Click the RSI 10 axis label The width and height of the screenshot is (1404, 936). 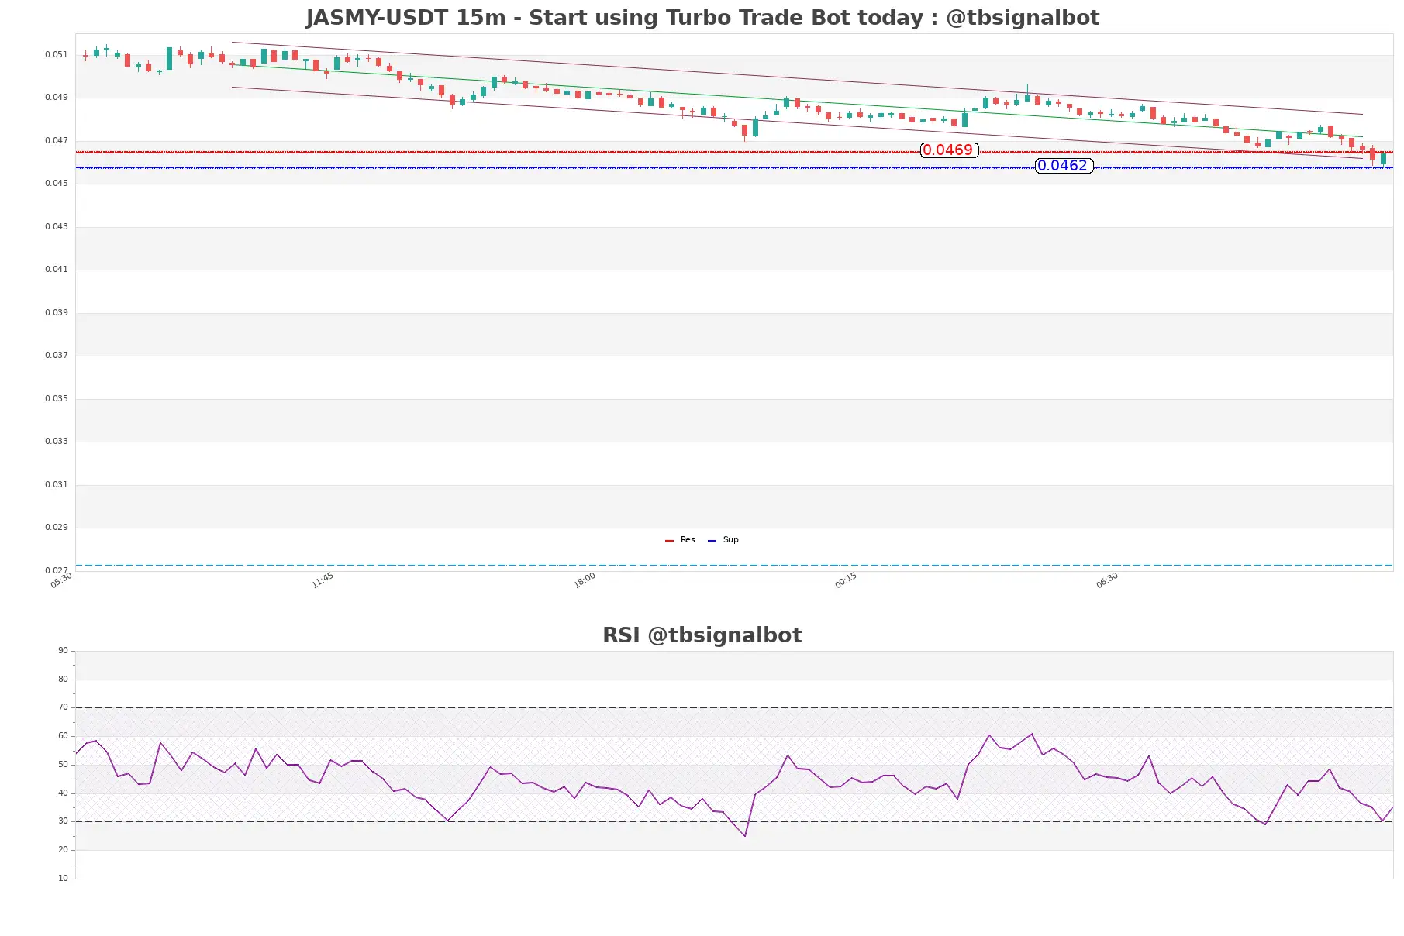pyautogui.click(x=63, y=879)
